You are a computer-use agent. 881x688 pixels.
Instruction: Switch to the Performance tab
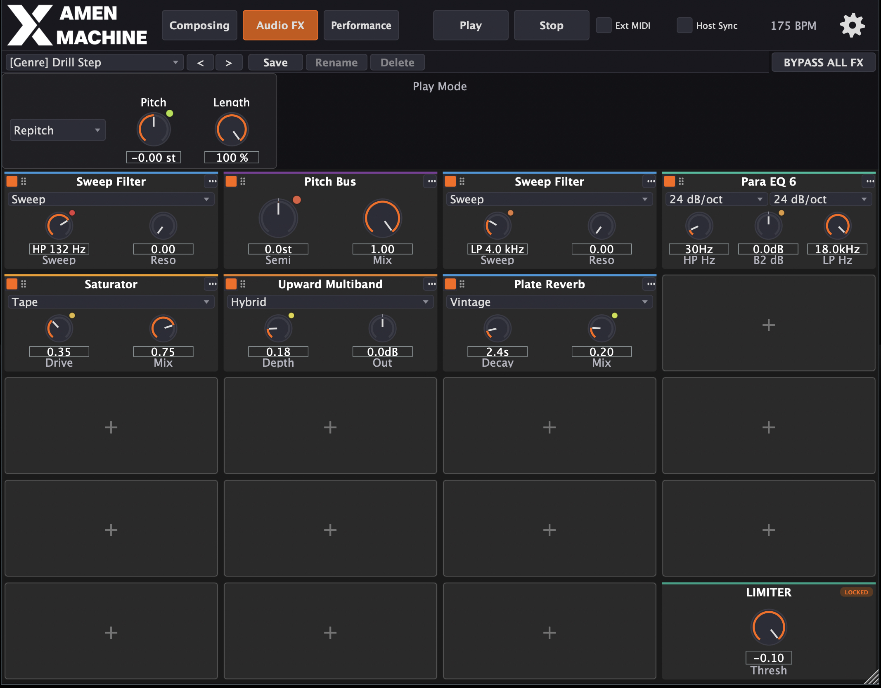pyautogui.click(x=361, y=26)
